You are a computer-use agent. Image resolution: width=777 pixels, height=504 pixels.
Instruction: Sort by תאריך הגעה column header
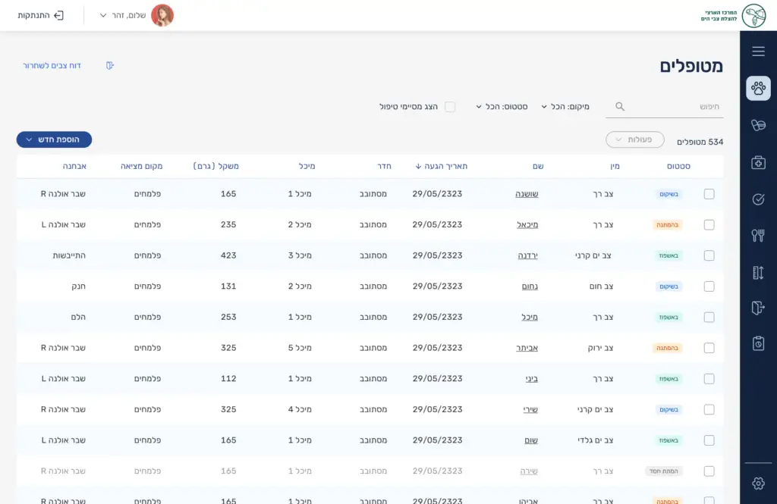click(x=441, y=166)
